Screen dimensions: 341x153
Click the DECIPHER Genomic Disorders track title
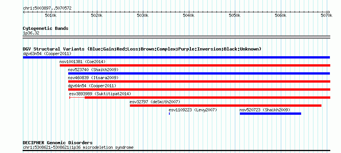[57, 143]
